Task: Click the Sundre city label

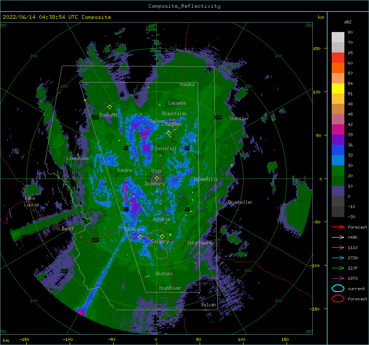Action: click(x=124, y=170)
